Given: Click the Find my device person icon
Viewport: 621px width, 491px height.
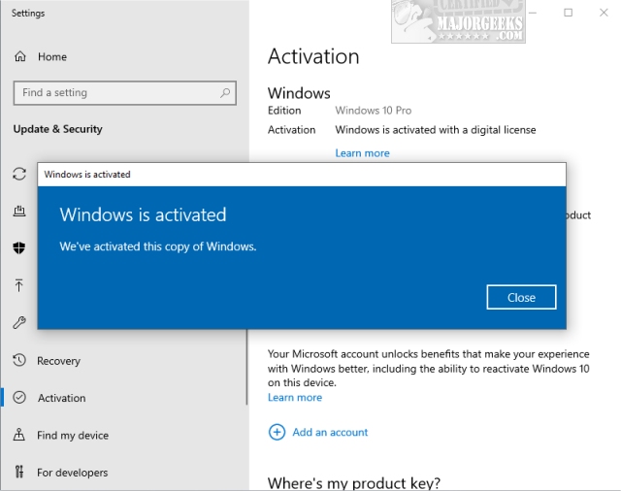Looking at the screenshot, I should pos(19,435).
